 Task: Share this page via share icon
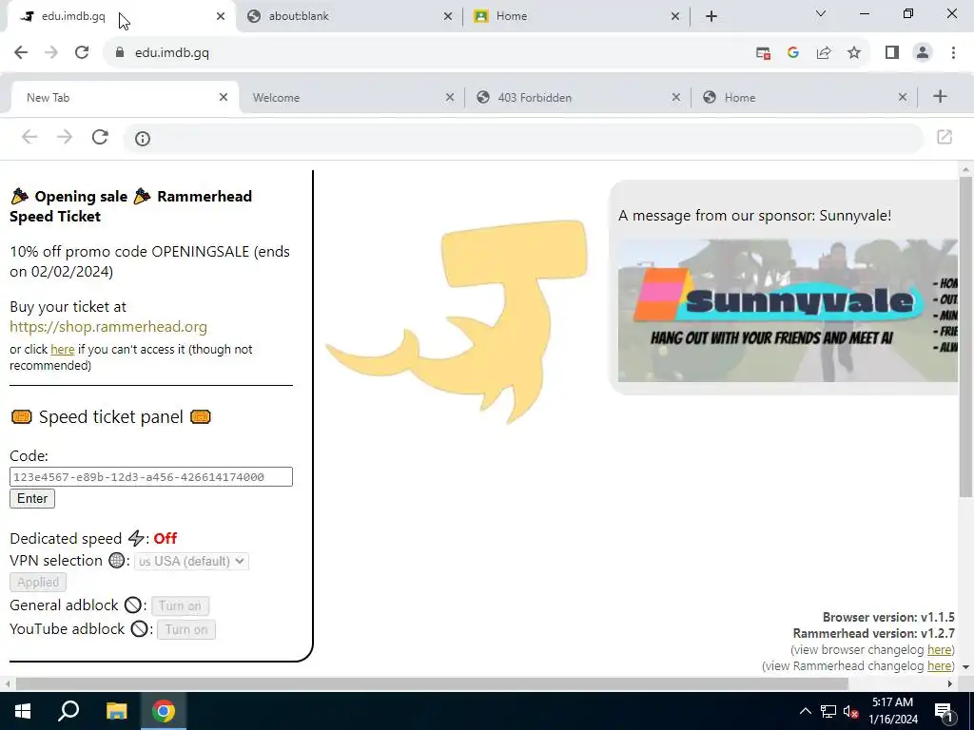824,53
